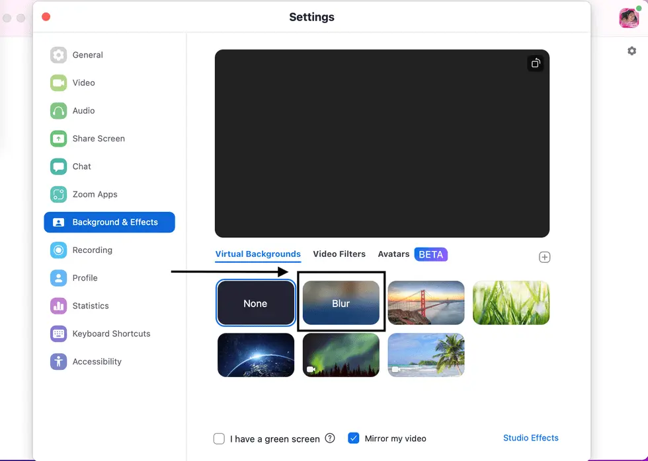Open the Chat settings section
This screenshot has width=648, height=461.
pyautogui.click(x=58, y=166)
